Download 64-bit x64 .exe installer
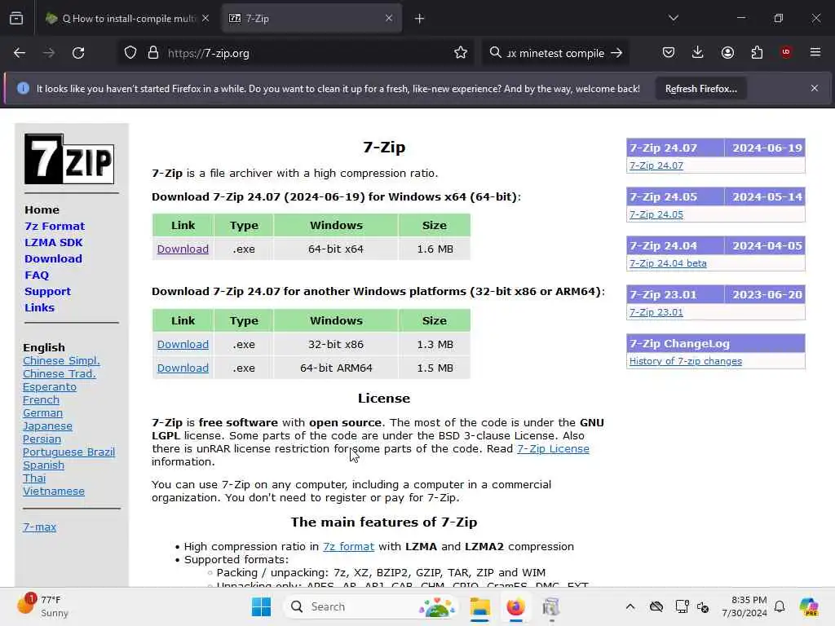This screenshot has height=626, width=835. pyautogui.click(x=183, y=249)
